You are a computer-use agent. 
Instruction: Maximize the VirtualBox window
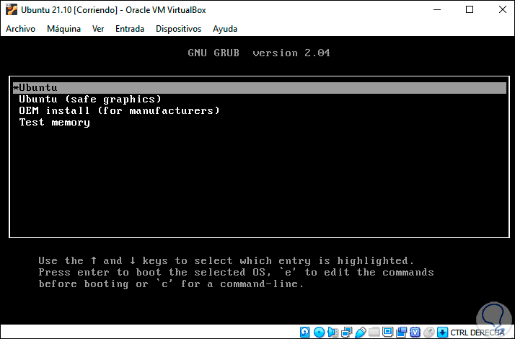[x=470, y=10]
